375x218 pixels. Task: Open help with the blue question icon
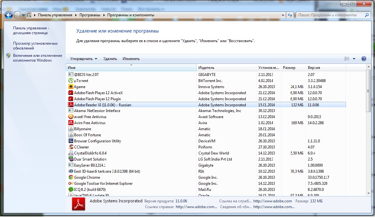tap(364, 59)
